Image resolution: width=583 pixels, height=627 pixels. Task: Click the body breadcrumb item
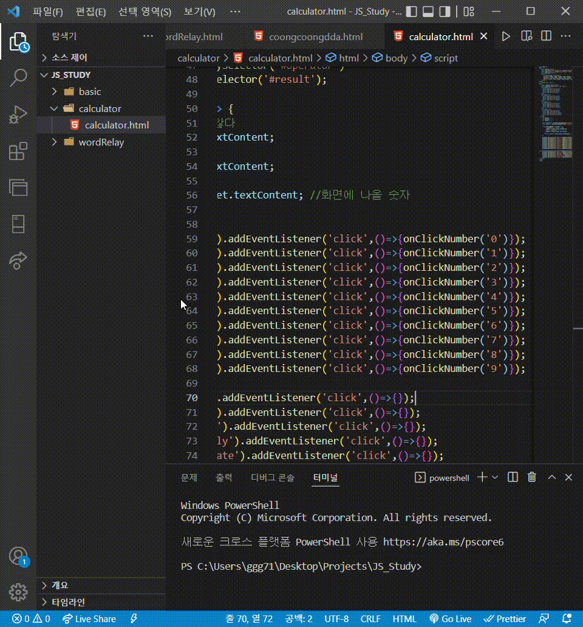[x=390, y=58]
